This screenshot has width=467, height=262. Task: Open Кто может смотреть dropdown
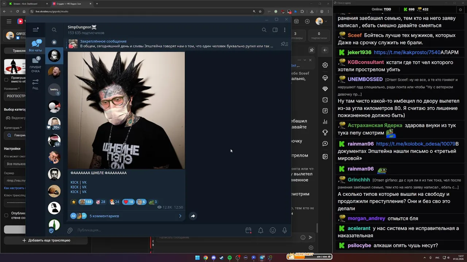tap(15, 164)
